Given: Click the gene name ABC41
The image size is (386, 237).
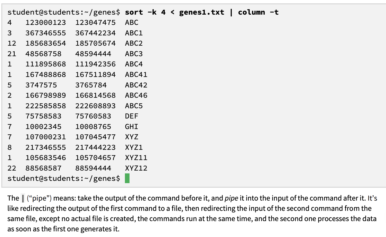Looking at the screenshot, I should pos(136,75).
